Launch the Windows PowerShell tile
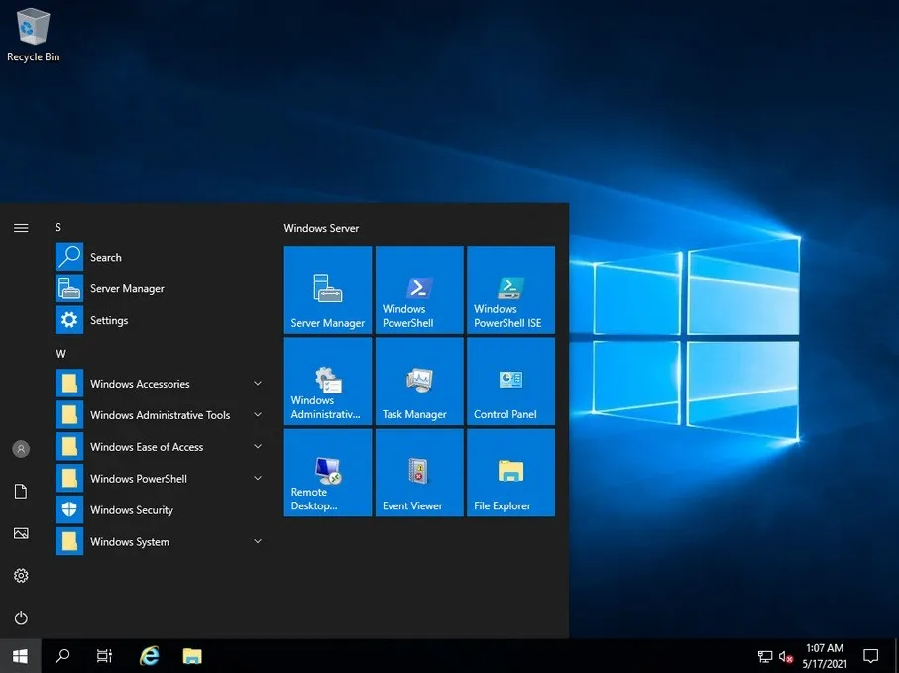899x673 pixels. click(419, 289)
